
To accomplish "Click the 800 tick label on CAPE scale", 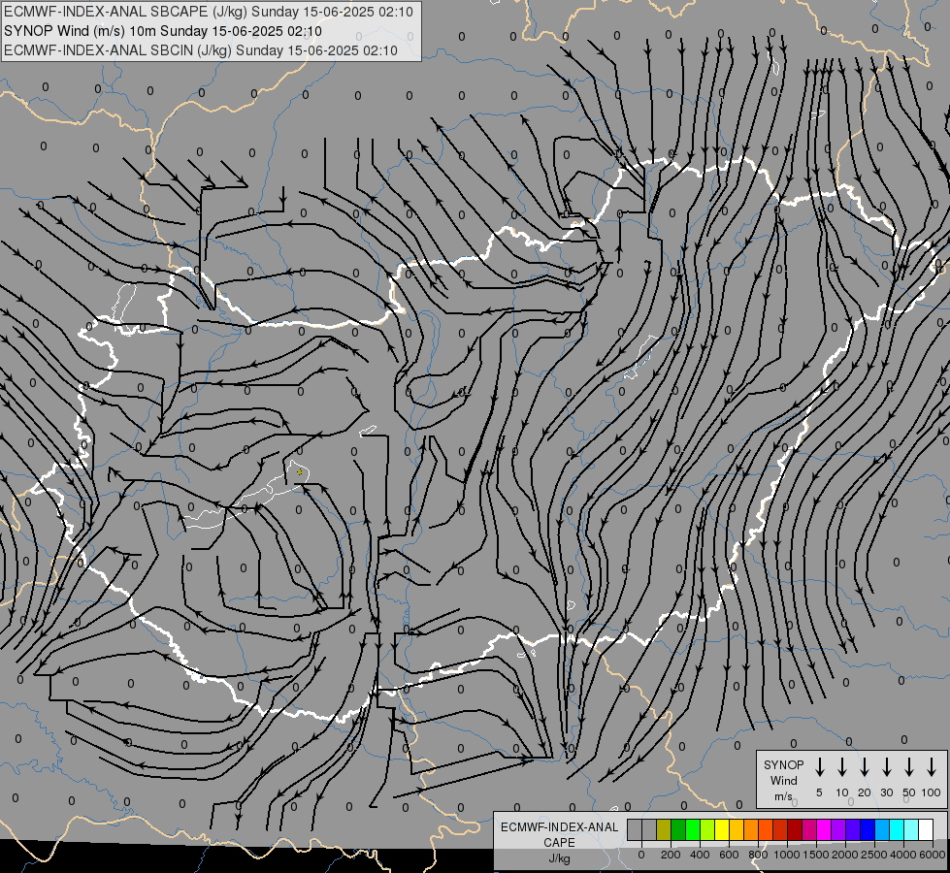I will [758, 855].
